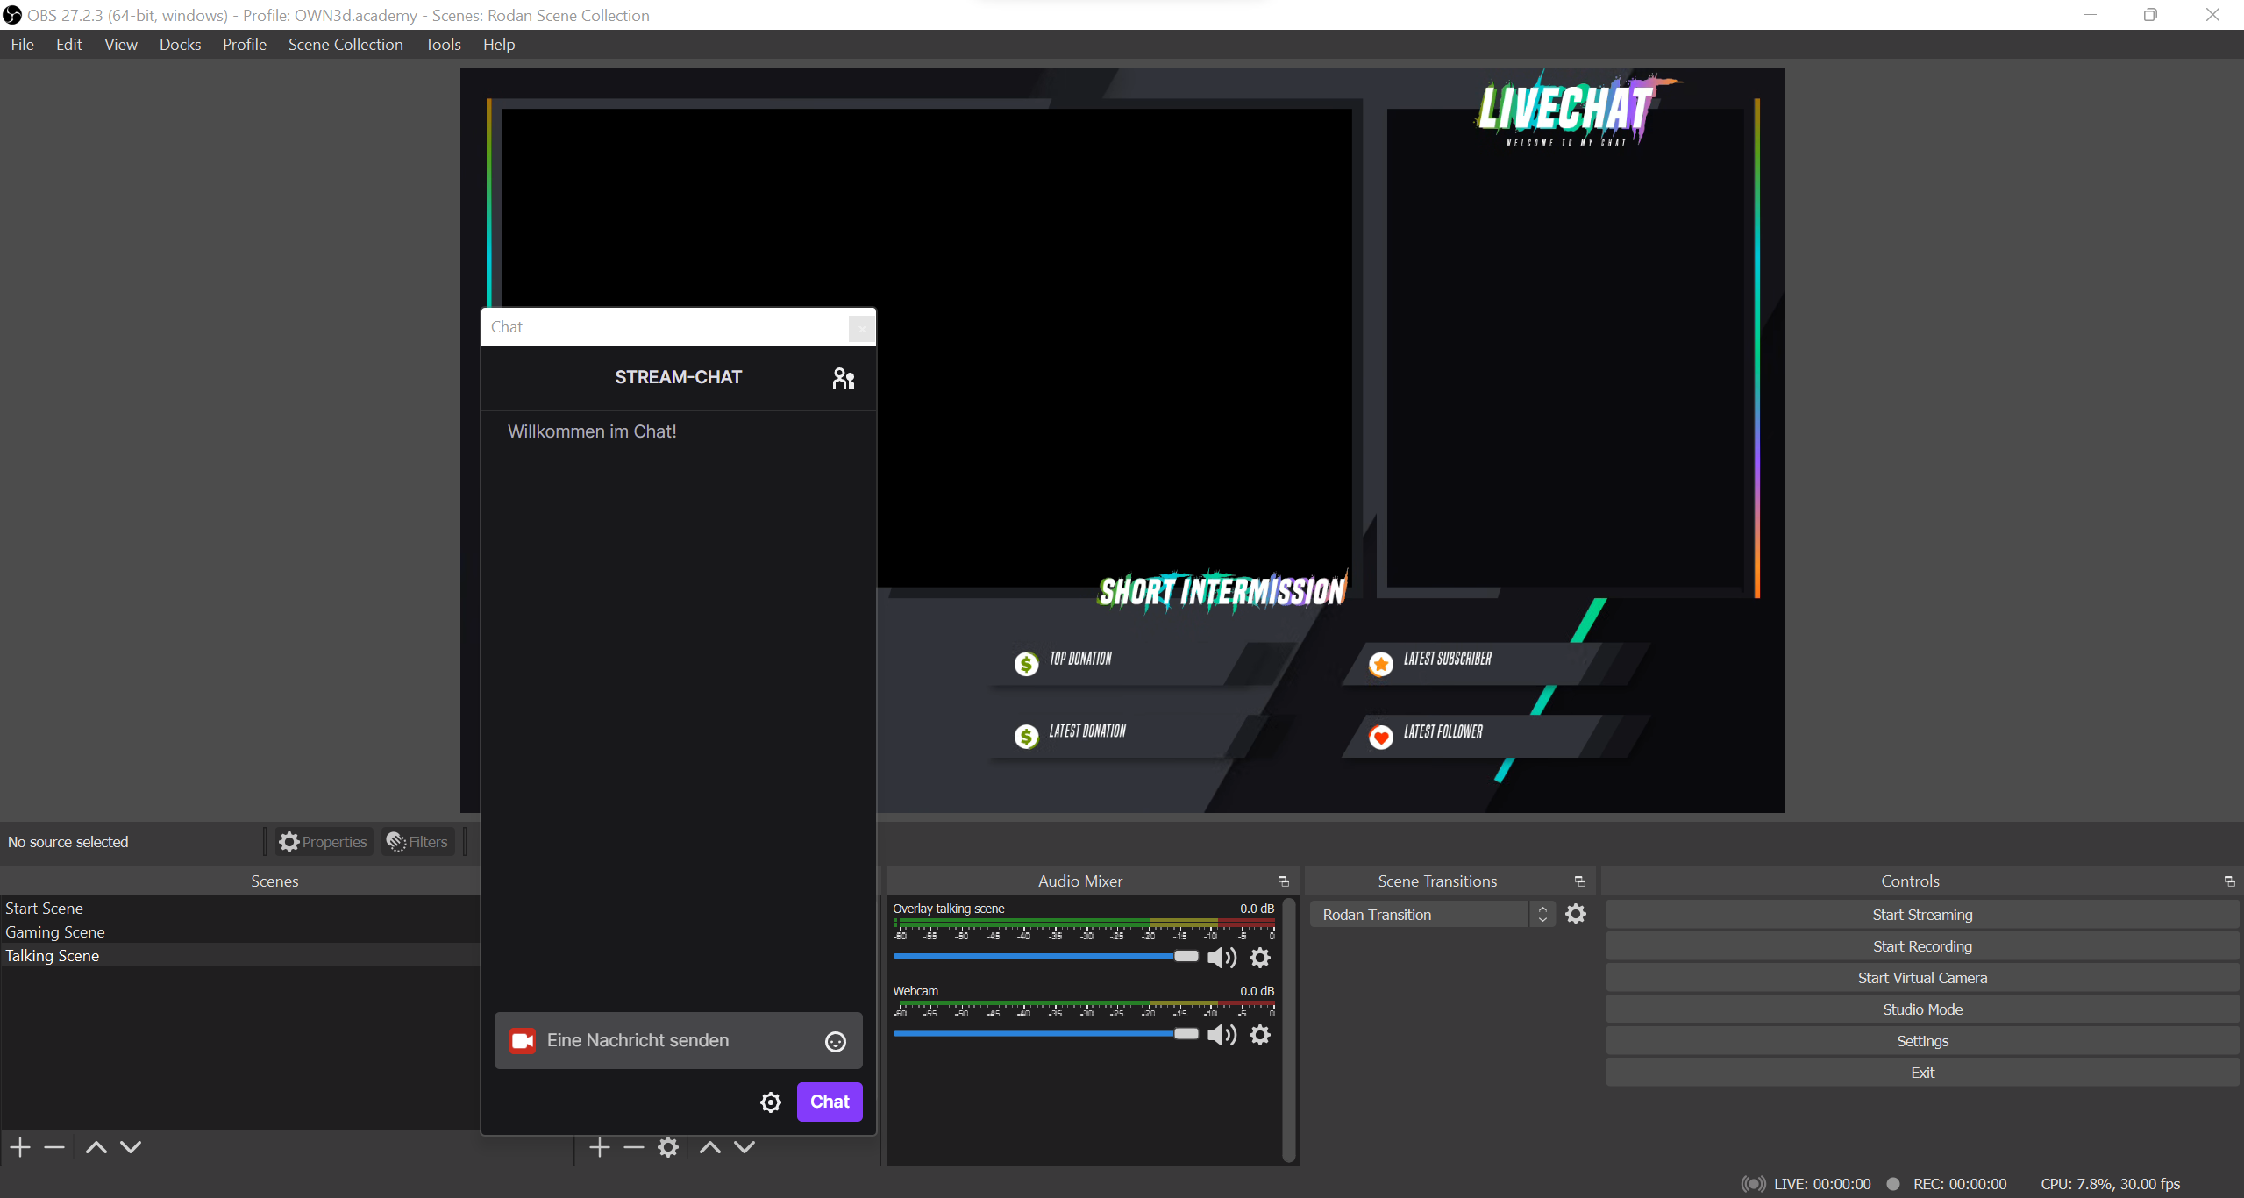This screenshot has width=2244, height=1198.
Task: Open the Docks menu
Action: [176, 43]
